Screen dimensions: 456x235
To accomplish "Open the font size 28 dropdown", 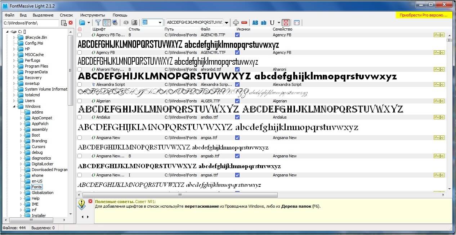I will point(160,23).
